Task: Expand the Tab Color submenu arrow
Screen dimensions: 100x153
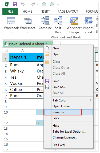Action: (x=90, y=100)
